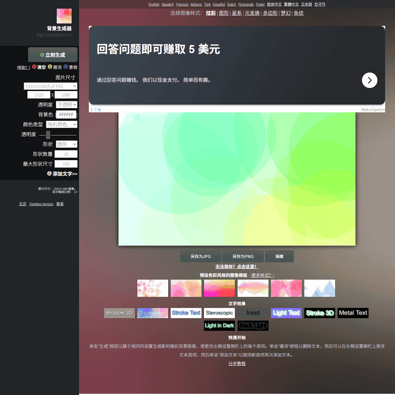
Task: Click the yellow 撤消 undo icon
Action: click(50, 67)
